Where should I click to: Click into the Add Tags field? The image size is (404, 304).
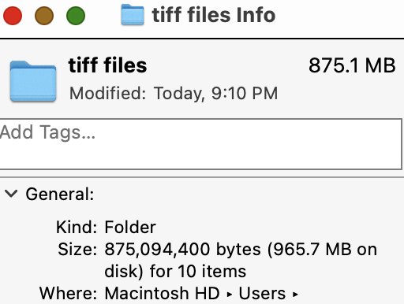tap(200, 144)
